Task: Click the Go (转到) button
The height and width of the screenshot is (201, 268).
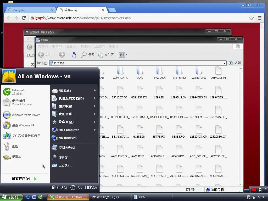Action: coord(235,63)
